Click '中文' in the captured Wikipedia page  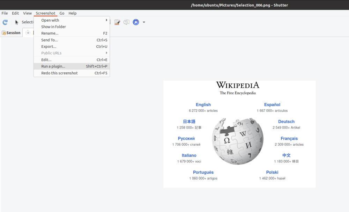(x=287, y=155)
